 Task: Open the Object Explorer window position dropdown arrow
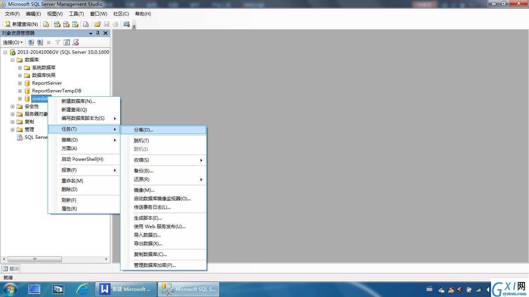91,33
